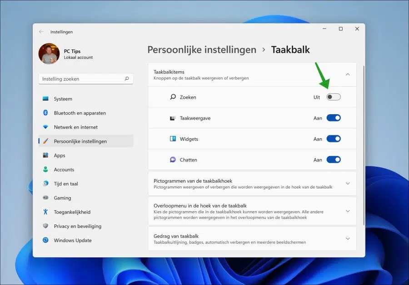Click the Gedrag van taakbalk title

click(176, 236)
